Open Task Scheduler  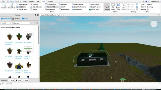[x=78, y=4]
